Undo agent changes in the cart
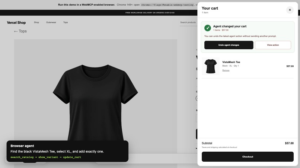 229,45
